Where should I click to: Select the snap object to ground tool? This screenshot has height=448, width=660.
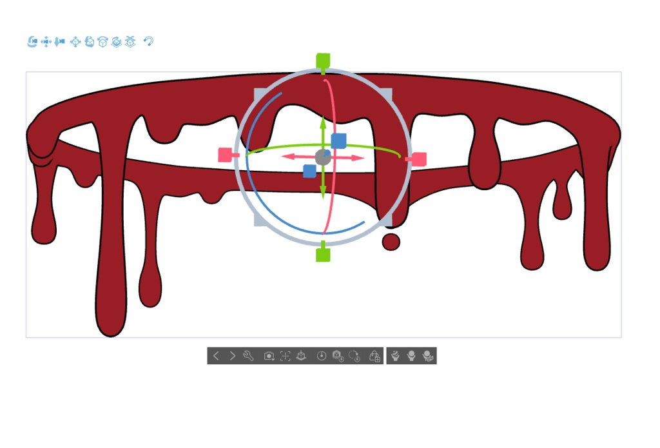pyautogui.click(x=130, y=42)
